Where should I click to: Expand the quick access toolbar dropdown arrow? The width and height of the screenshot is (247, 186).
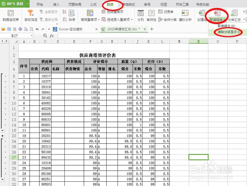point(49,29)
